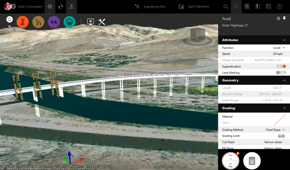This screenshot has width=290, height=170.
Task: Click the stacked windows icon
Action: (247, 6)
